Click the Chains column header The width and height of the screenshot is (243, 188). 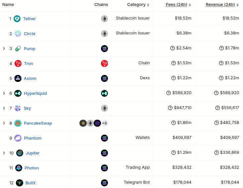point(101,5)
